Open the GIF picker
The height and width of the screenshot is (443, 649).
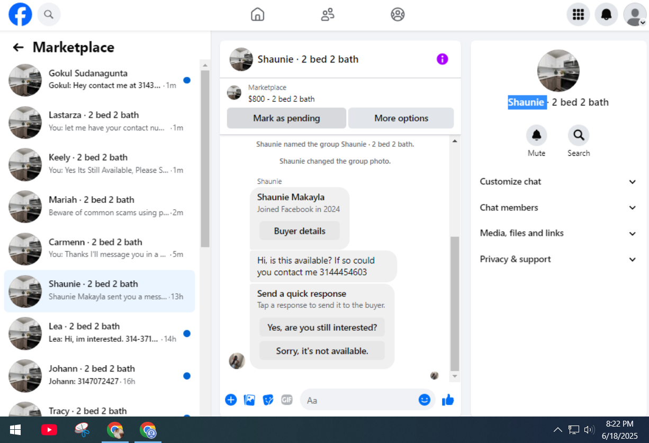pyautogui.click(x=286, y=400)
